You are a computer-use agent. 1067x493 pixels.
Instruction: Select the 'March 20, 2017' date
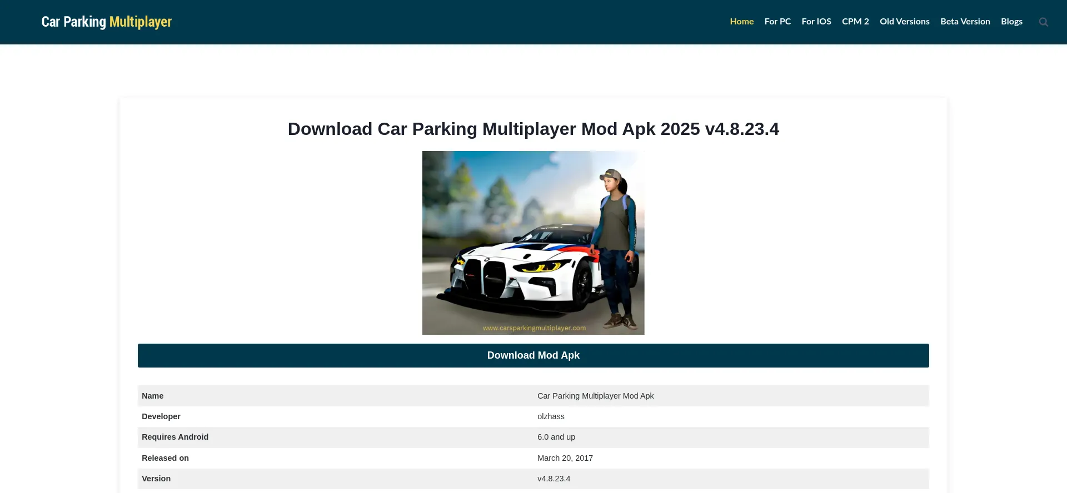(x=565, y=458)
